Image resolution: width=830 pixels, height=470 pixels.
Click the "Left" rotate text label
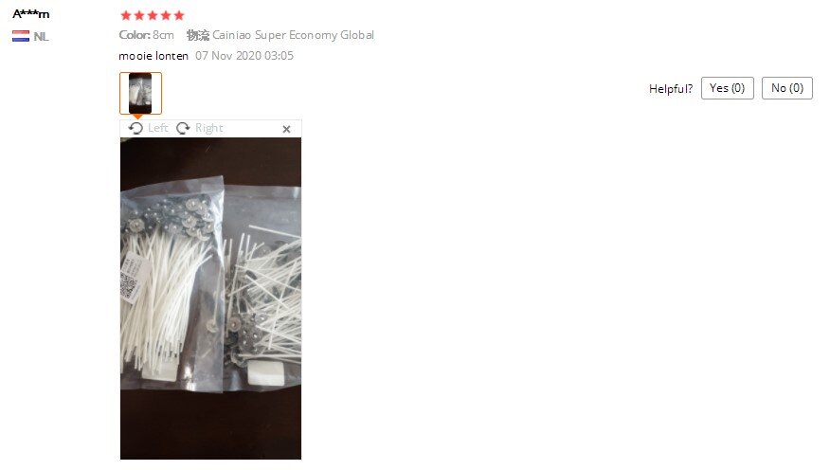[157, 128]
